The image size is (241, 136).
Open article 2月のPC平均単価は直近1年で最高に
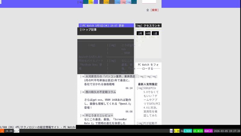pyautogui.click(x=107, y=82)
